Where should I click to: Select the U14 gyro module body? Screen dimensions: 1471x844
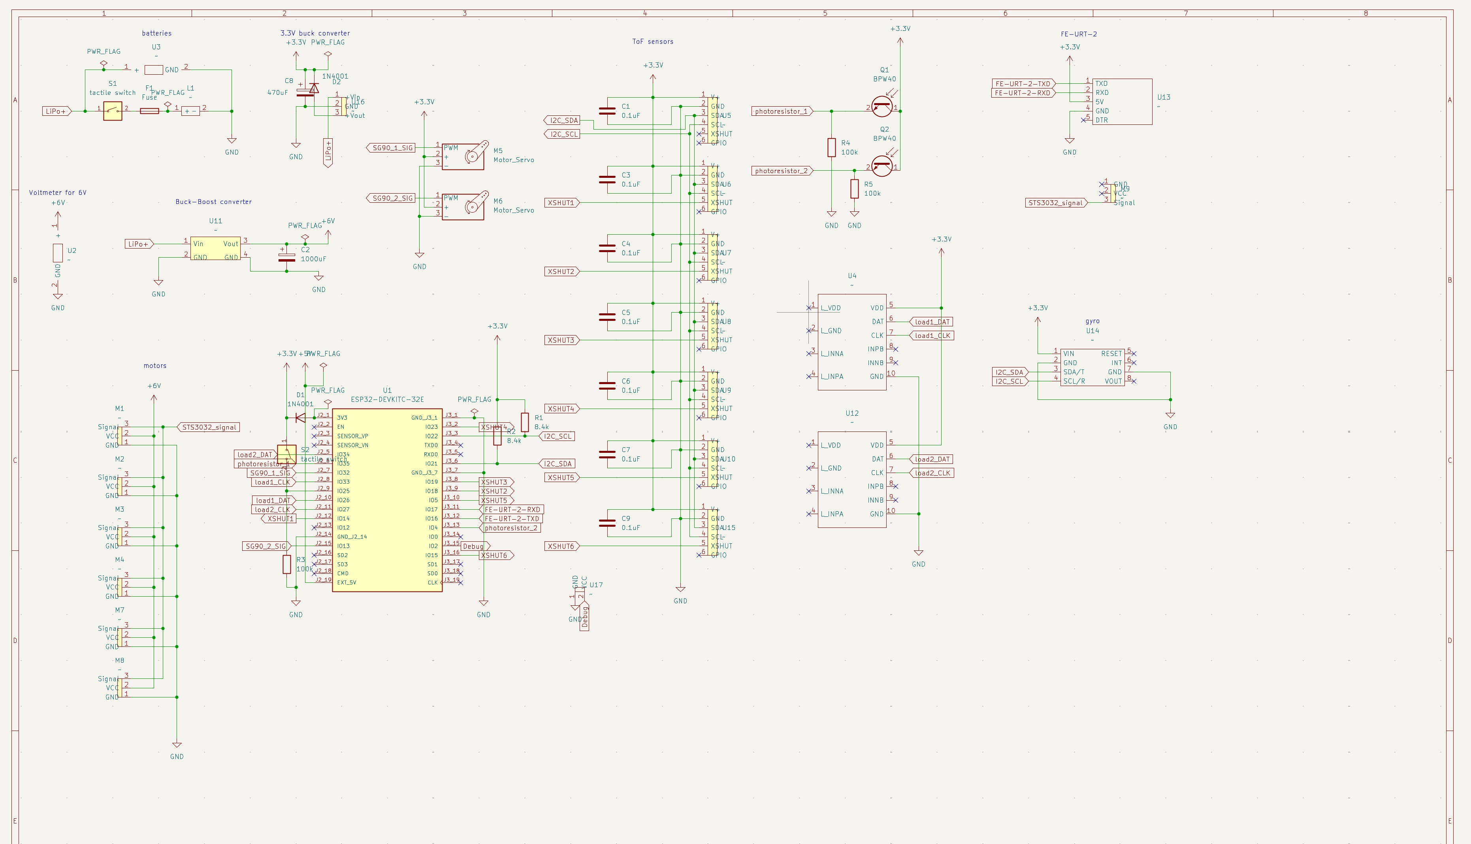(1092, 367)
